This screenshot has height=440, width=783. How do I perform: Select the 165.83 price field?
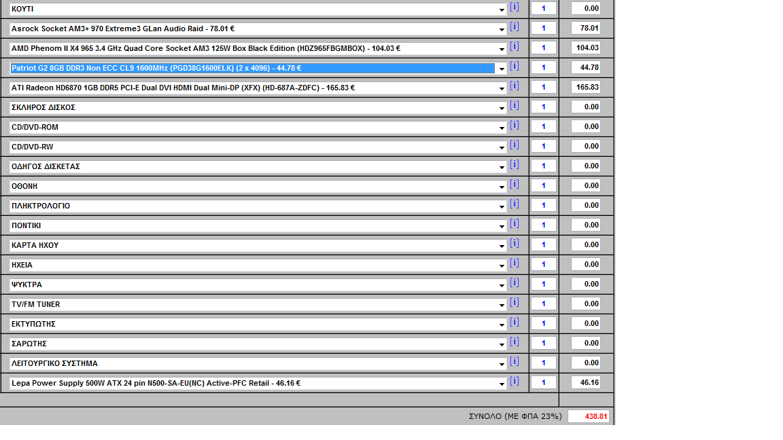[x=585, y=88]
